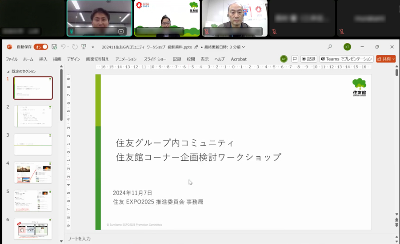Click the video tile with EXPO 2025 background
This screenshot has width=400, height=244.
click(x=167, y=18)
